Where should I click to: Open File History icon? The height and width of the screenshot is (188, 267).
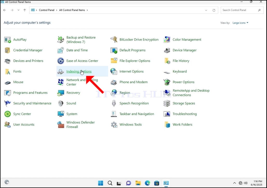pyautogui.click(x=167, y=61)
